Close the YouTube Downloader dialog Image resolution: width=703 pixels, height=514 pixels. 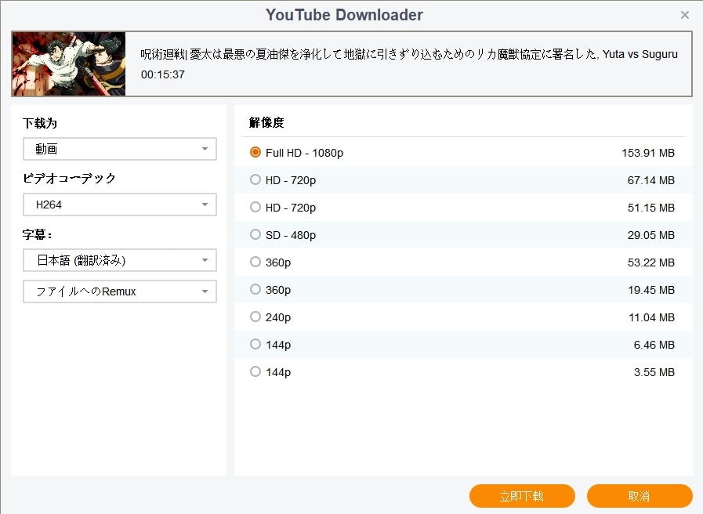[685, 15]
